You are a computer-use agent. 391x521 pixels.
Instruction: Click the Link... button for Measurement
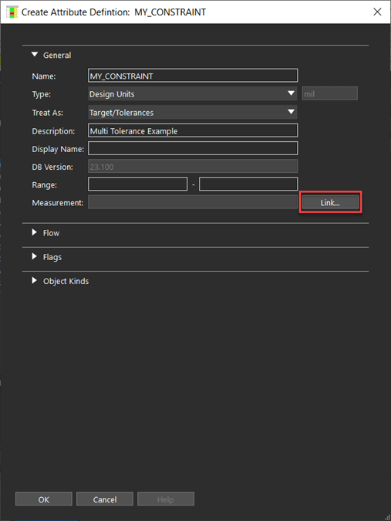[x=330, y=202]
